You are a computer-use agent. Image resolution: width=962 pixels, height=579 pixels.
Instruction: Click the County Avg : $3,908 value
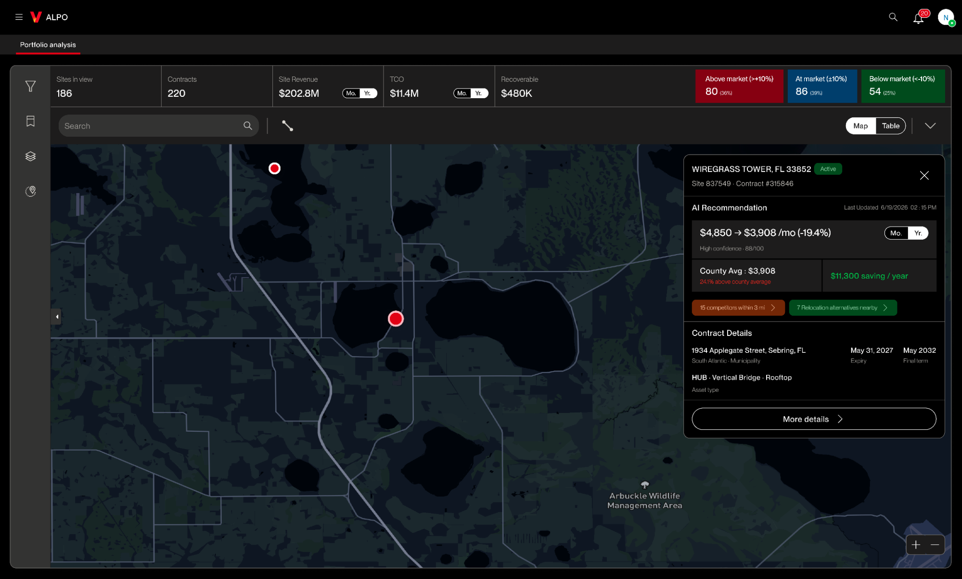point(737,271)
